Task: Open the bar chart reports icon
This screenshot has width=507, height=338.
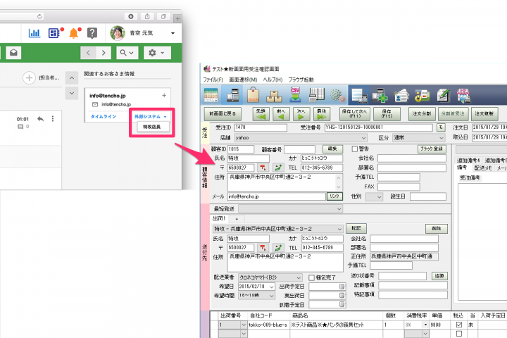Action: click(x=35, y=32)
